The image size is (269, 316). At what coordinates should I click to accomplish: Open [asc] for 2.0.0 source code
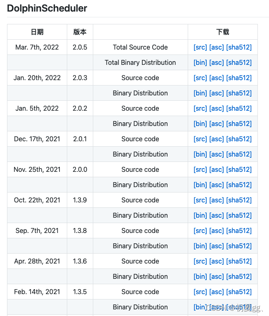pyautogui.click(x=217, y=169)
